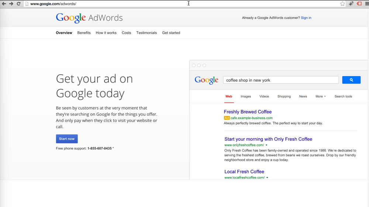Expand the arrow next to www.localfreshcoffee.com
This screenshot has width=369, height=207.
coord(267,178)
